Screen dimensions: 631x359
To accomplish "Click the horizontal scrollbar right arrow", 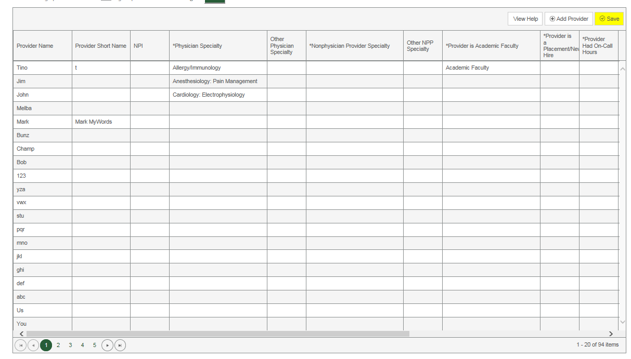I will [611, 334].
